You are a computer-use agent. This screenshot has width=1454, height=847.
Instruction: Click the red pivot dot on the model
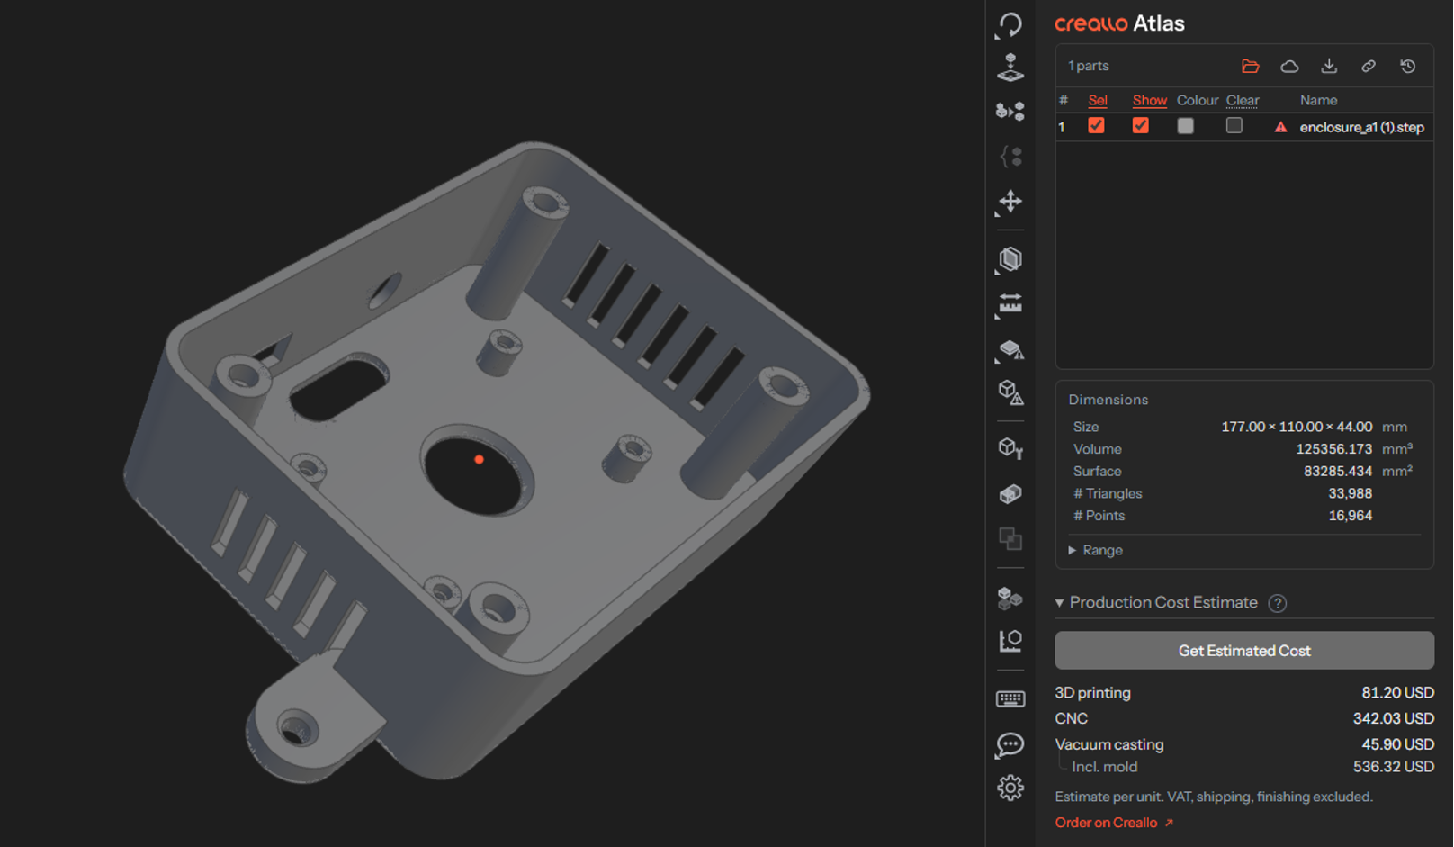(479, 459)
